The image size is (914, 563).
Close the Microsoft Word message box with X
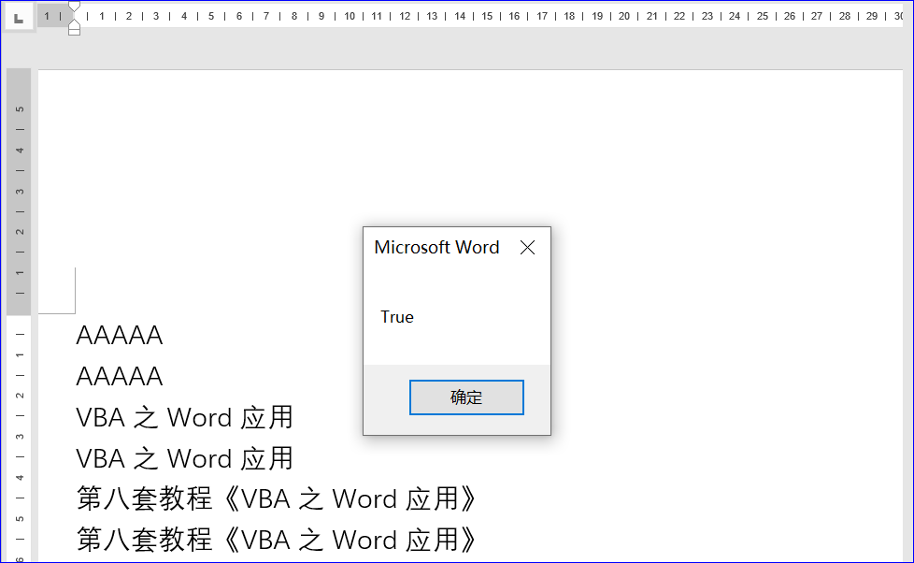click(x=527, y=248)
